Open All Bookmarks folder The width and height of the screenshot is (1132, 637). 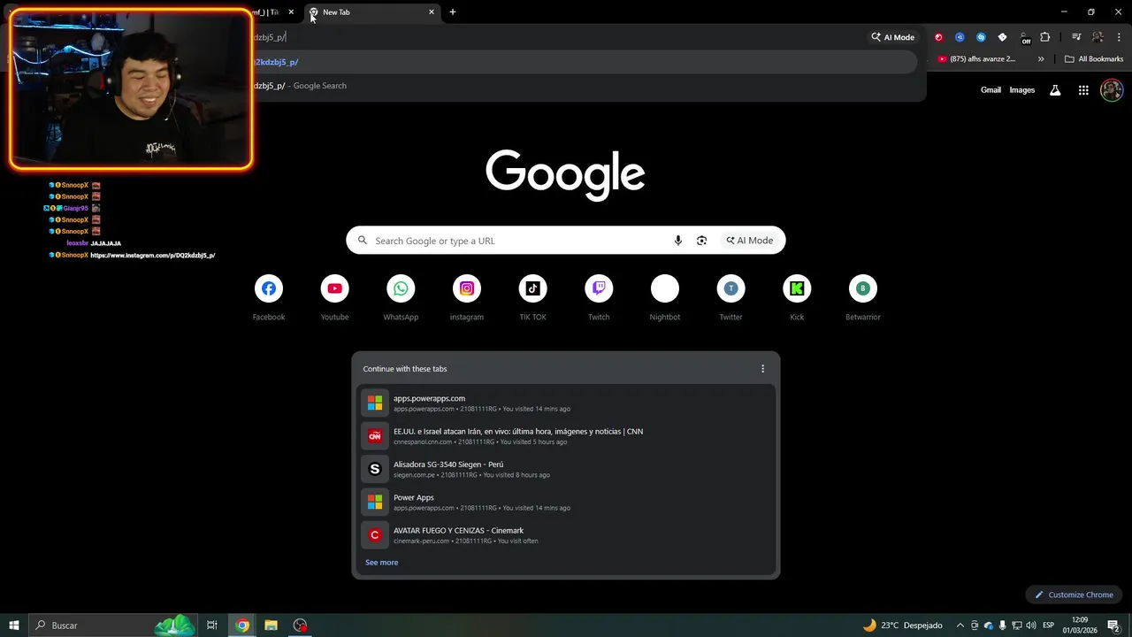pyautogui.click(x=1094, y=59)
